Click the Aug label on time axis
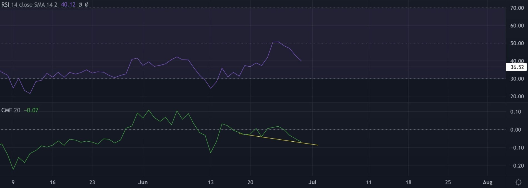Viewport: 528px width, 188px height. (x=487, y=182)
